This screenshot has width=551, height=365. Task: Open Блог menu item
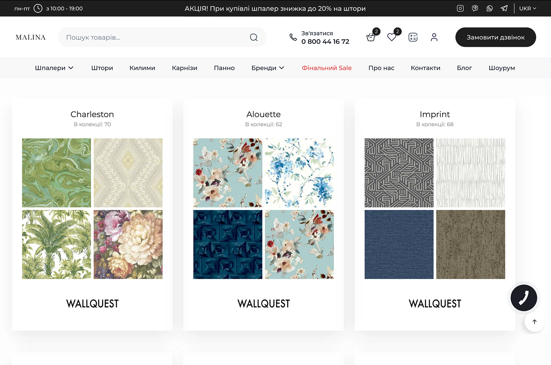pyautogui.click(x=464, y=68)
